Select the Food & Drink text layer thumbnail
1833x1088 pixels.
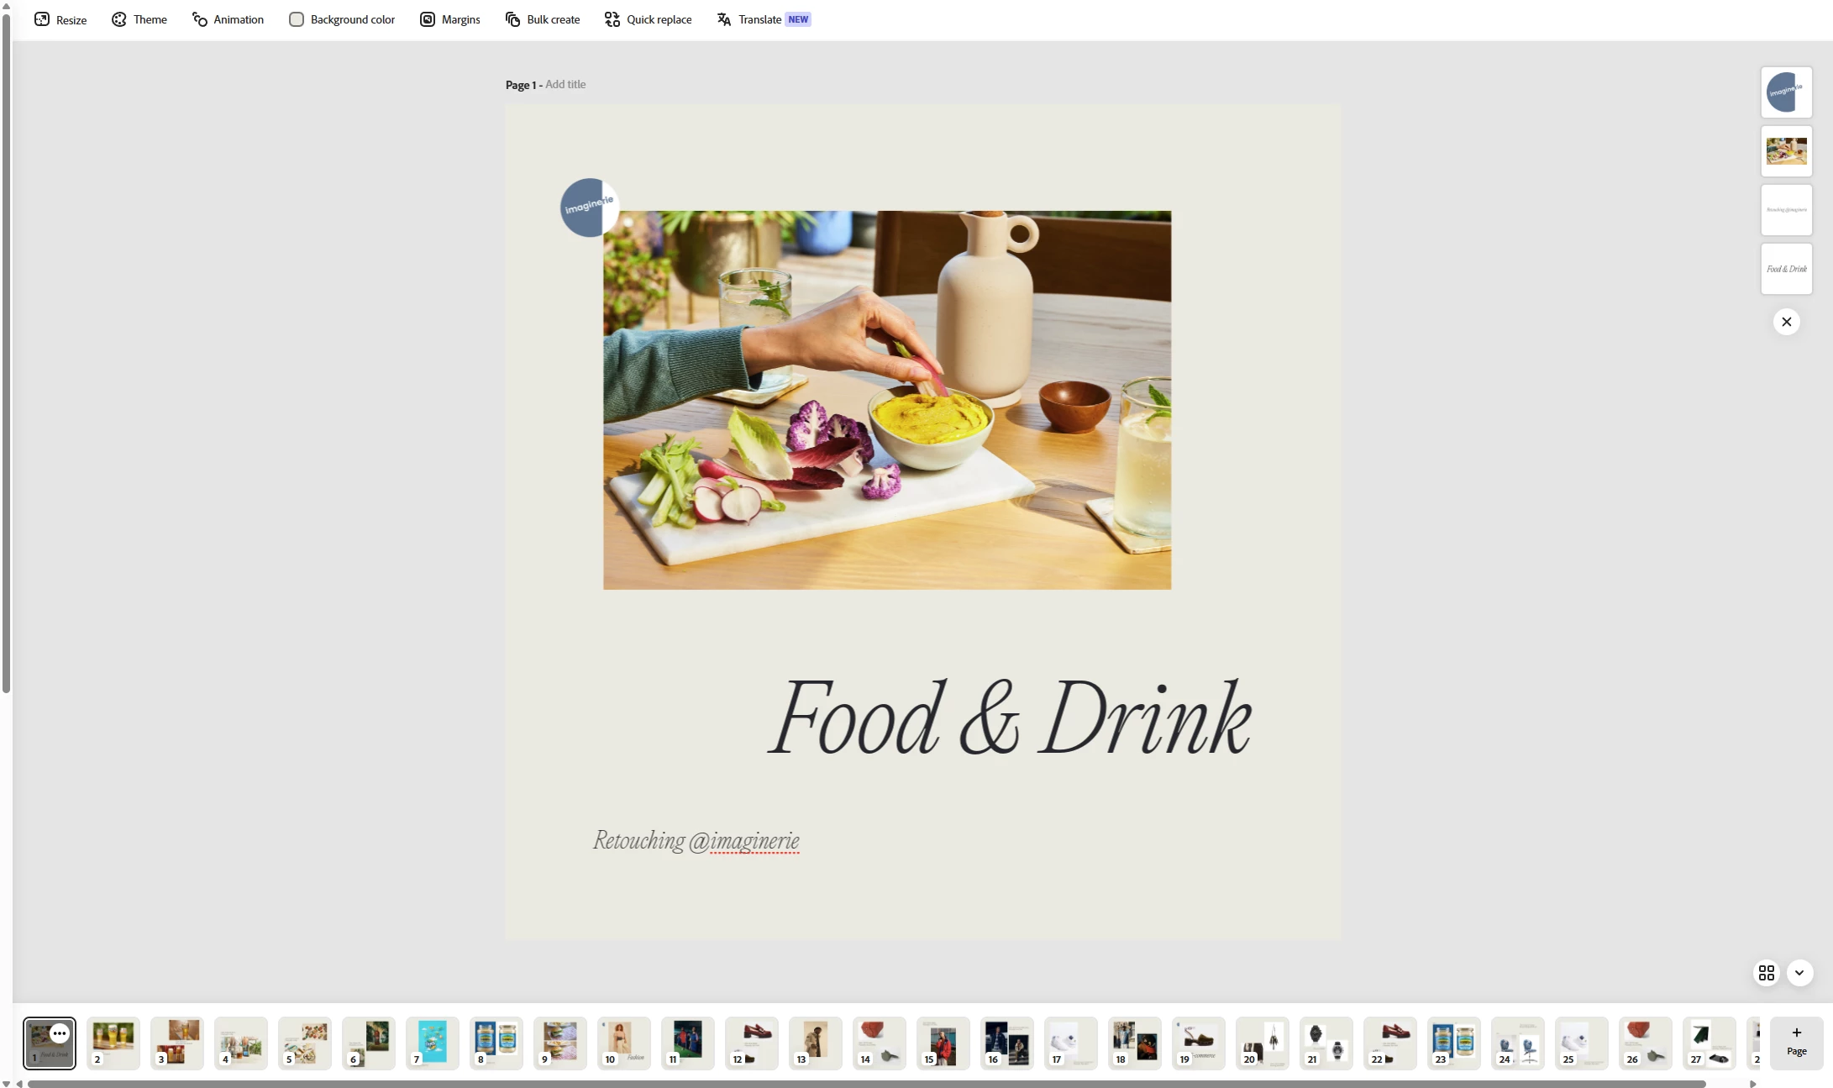point(1786,269)
